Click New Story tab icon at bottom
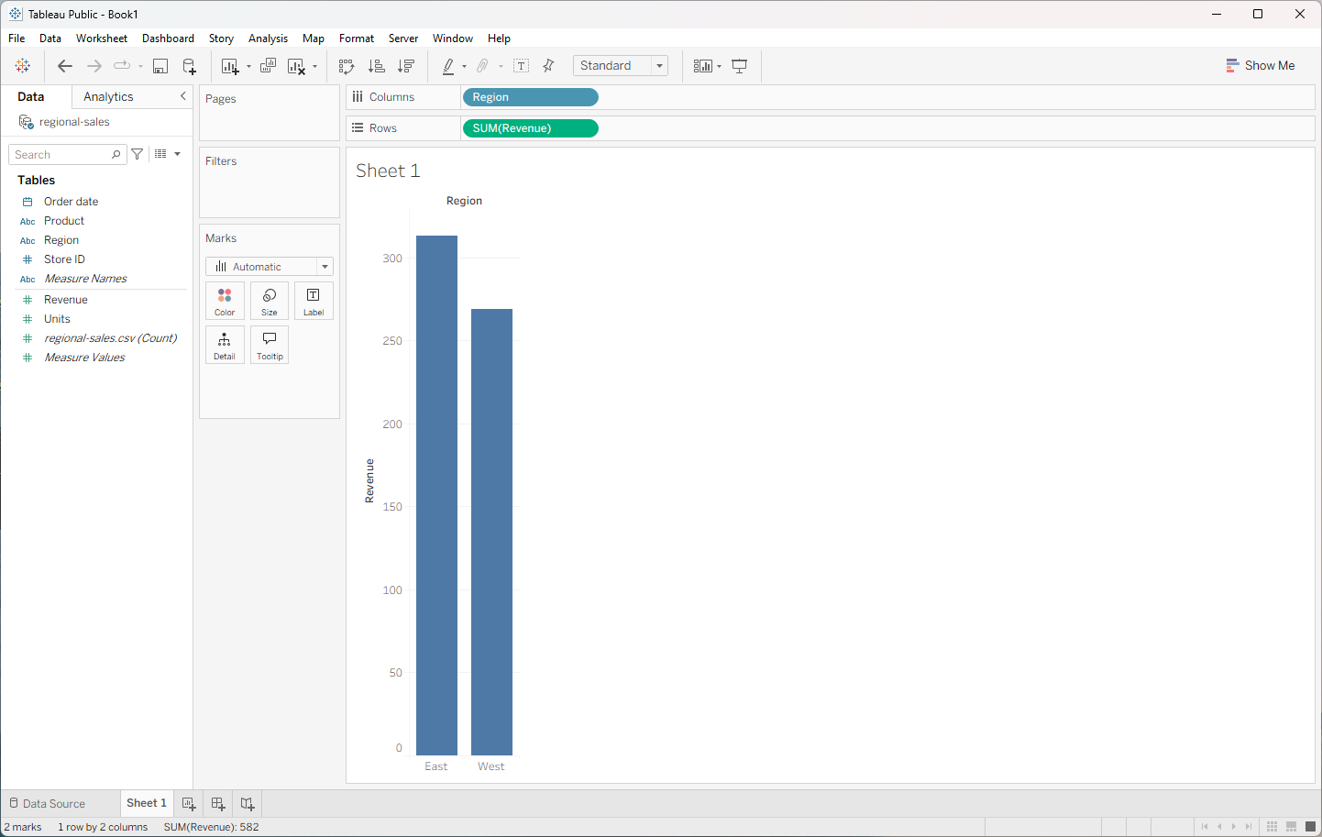This screenshot has width=1322, height=837. click(248, 804)
